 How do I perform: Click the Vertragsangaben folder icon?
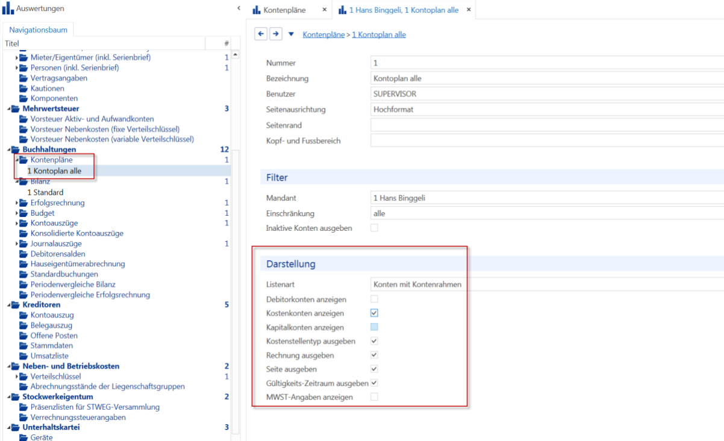(x=24, y=78)
